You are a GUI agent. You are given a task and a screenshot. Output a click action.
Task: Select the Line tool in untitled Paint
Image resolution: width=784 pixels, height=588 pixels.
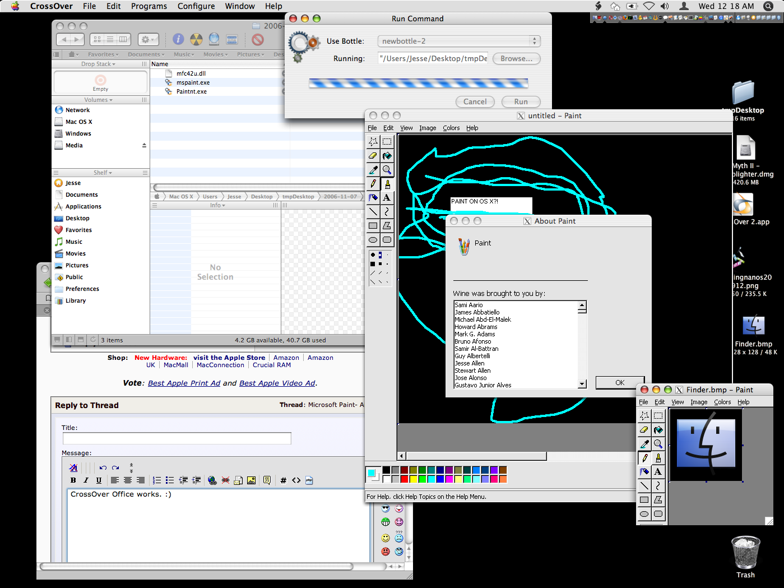(x=373, y=212)
